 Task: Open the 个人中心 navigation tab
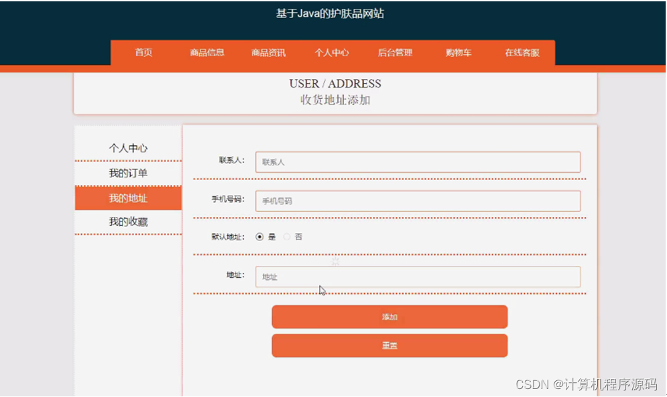point(331,53)
